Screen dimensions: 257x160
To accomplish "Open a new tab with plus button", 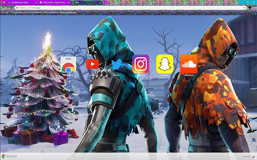I will pyautogui.click(x=105, y=2).
